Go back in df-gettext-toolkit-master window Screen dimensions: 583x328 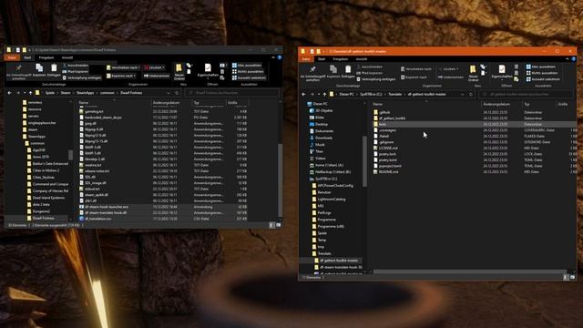pyautogui.click(x=303, y=95)
